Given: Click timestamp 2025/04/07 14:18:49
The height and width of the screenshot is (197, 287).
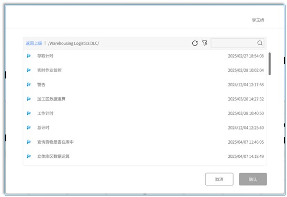Looking at the screenshot, I should tap(246, 156).
